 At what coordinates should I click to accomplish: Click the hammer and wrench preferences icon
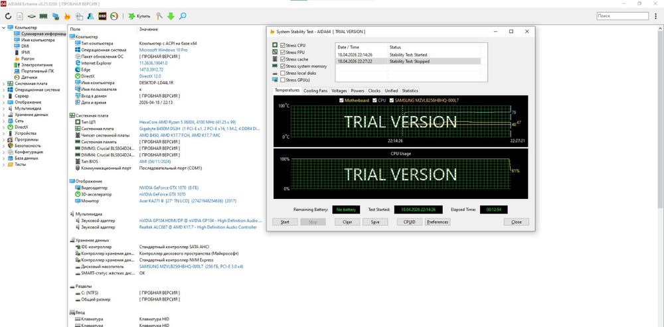[x=159, y=16]
